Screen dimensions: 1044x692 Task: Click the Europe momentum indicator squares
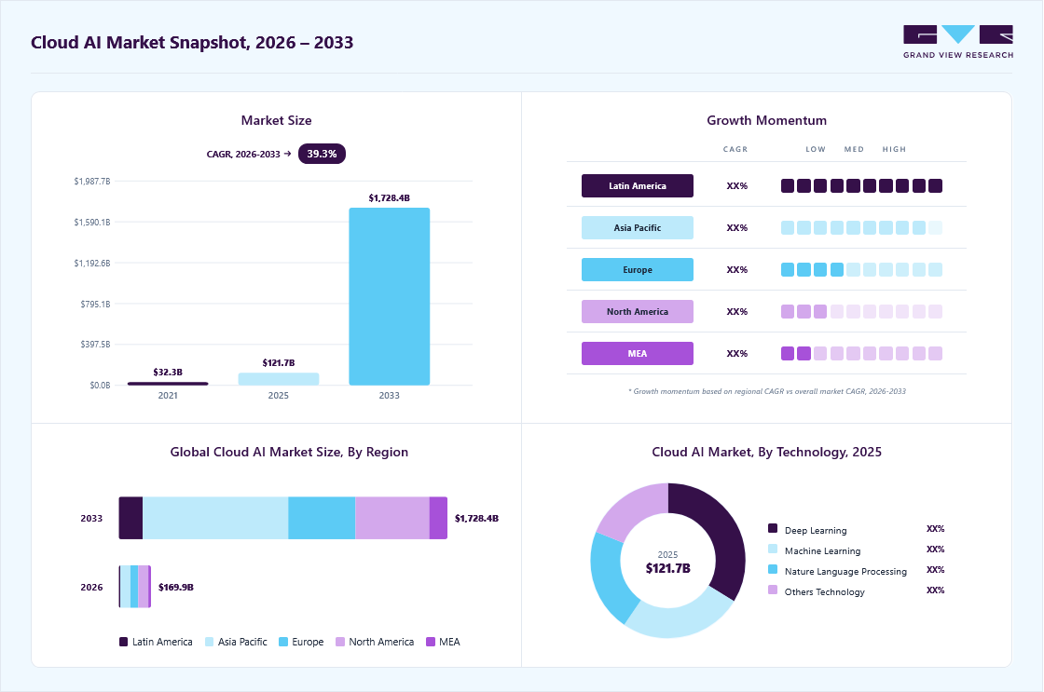[861, 269]
